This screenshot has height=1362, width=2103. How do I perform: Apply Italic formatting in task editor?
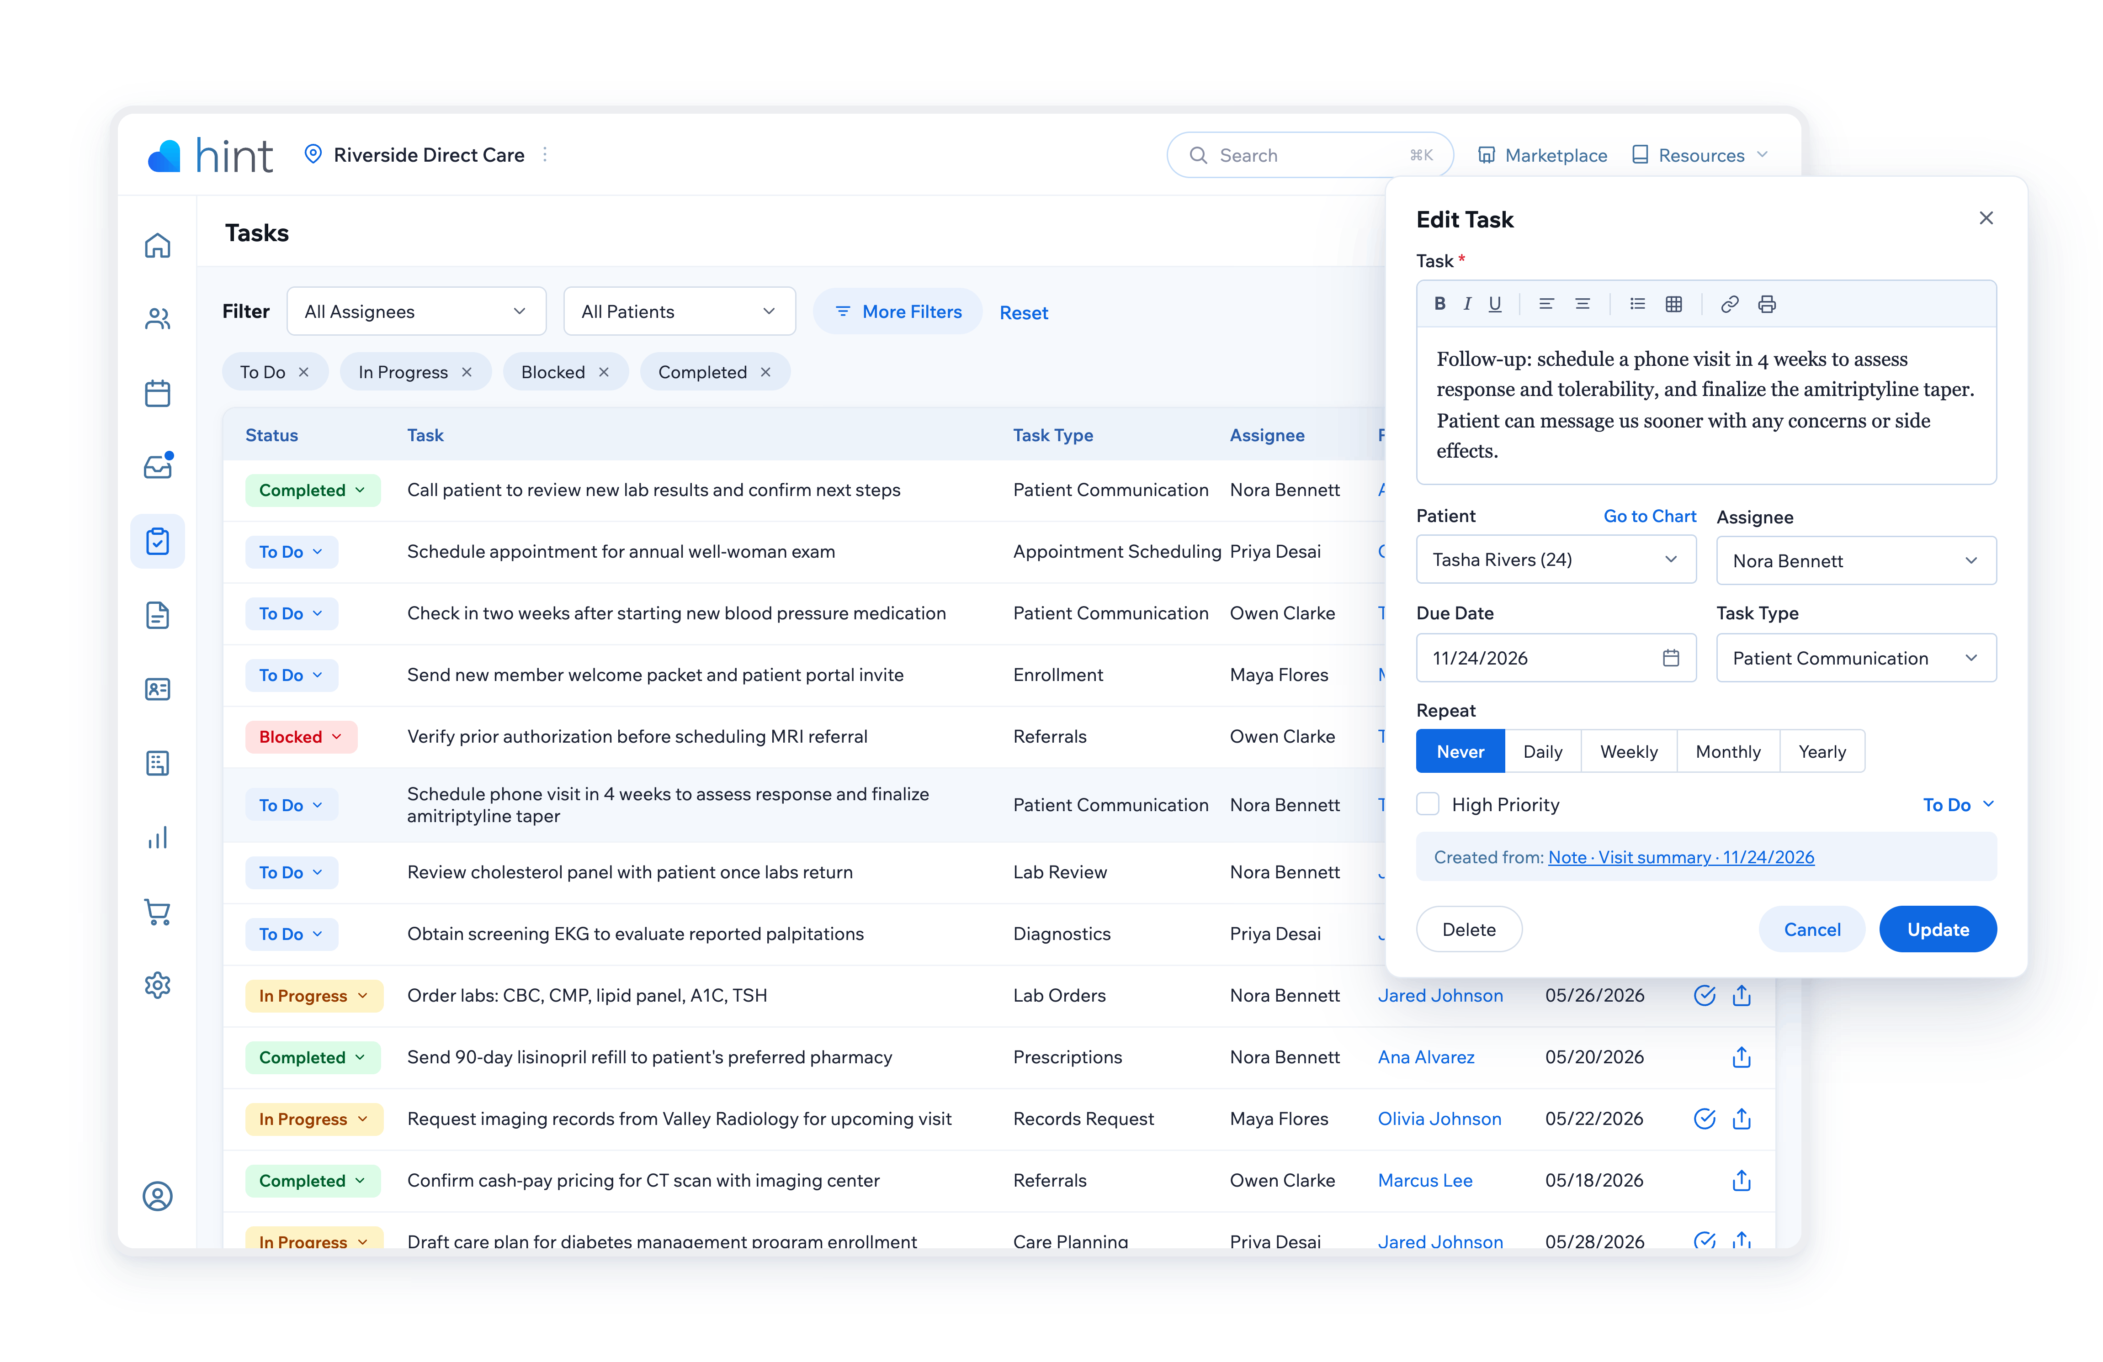1467,304
